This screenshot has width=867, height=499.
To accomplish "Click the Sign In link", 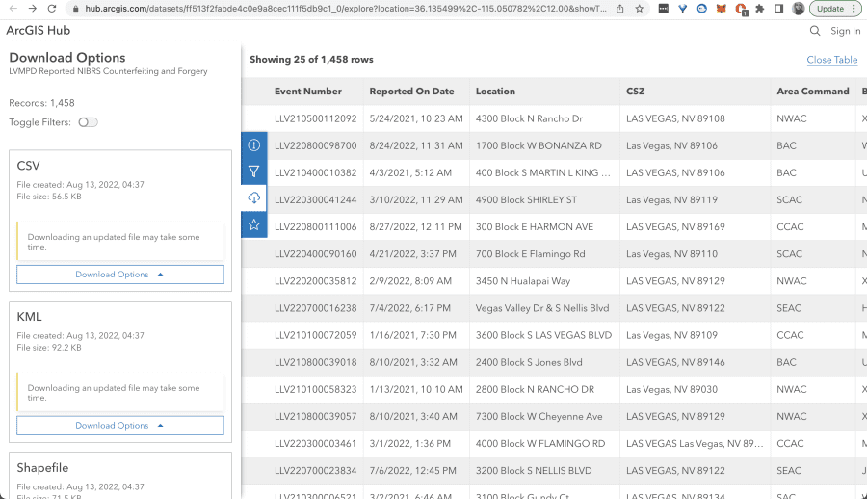I will pyautogui.click(x=846, y=31).
